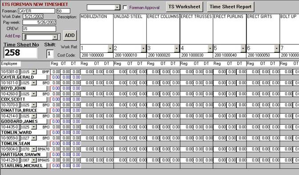Click cost code field 200 1000050
Image resolution: width=299 pixels, height=175 pixels.
coord(263,55)
